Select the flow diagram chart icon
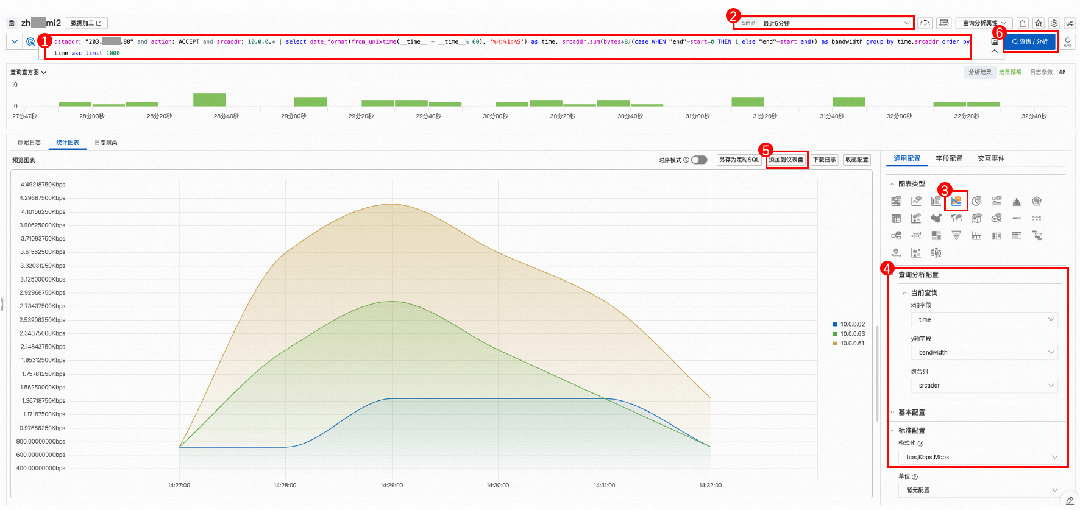Image resolution: width=1080 pixels, height=510 pixels. click(896, 235)
